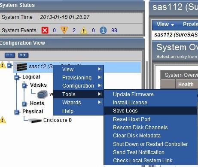Open the Provisioning submenu

(78, 78)
